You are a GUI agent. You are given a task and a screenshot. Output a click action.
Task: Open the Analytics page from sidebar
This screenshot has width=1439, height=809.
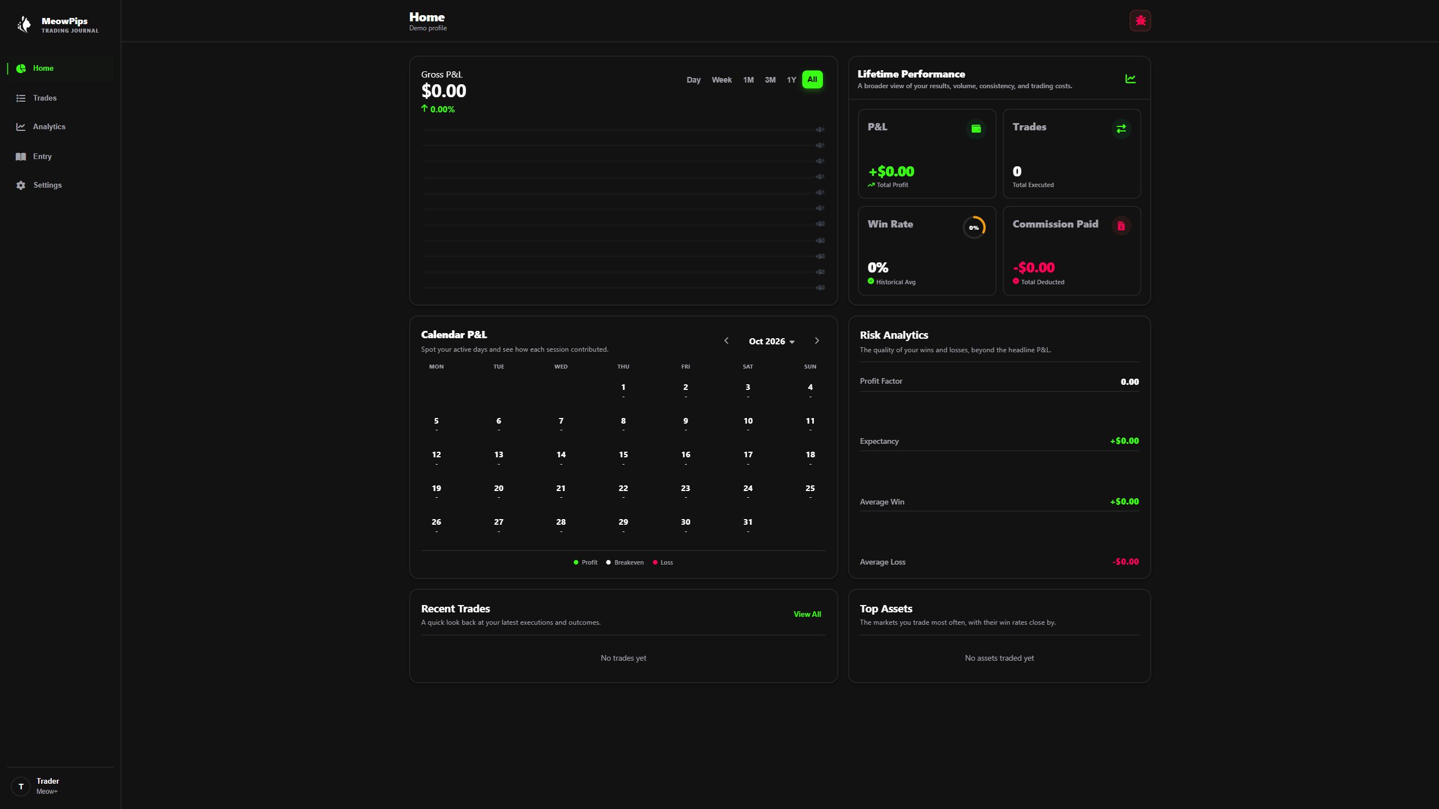point(60,127)
